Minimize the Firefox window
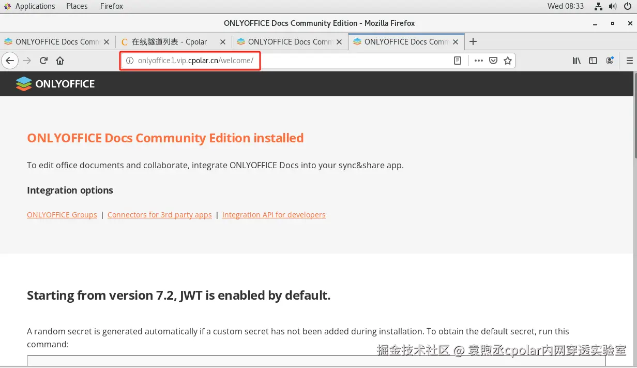This screenshot has height=368, width=637. (595, 23)
